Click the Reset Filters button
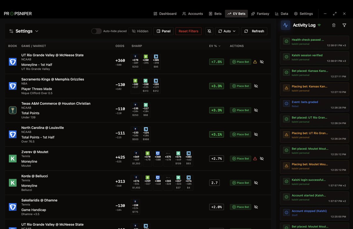The height and width of the screenshot is (229, 353). pyautogui.click(x=188, y=31)
